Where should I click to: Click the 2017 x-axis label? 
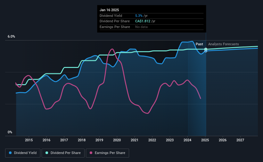(64, 140)
